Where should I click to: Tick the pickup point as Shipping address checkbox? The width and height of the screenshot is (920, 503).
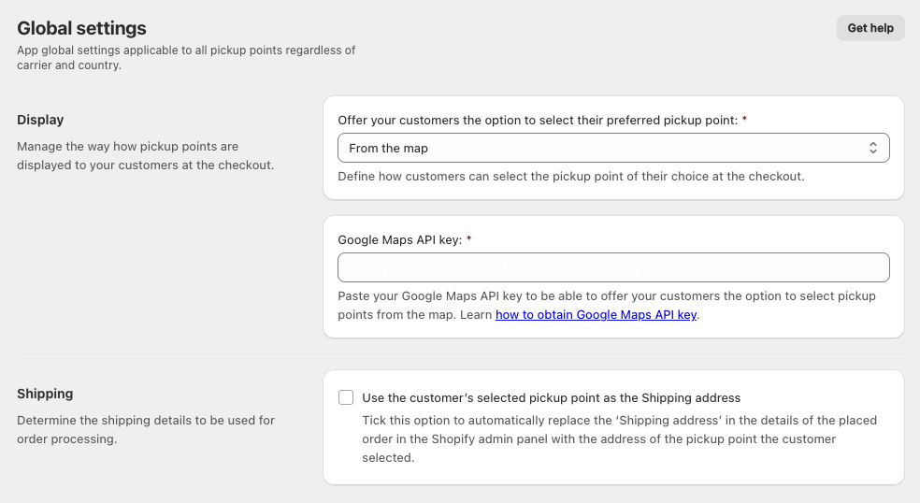(346, 397)
